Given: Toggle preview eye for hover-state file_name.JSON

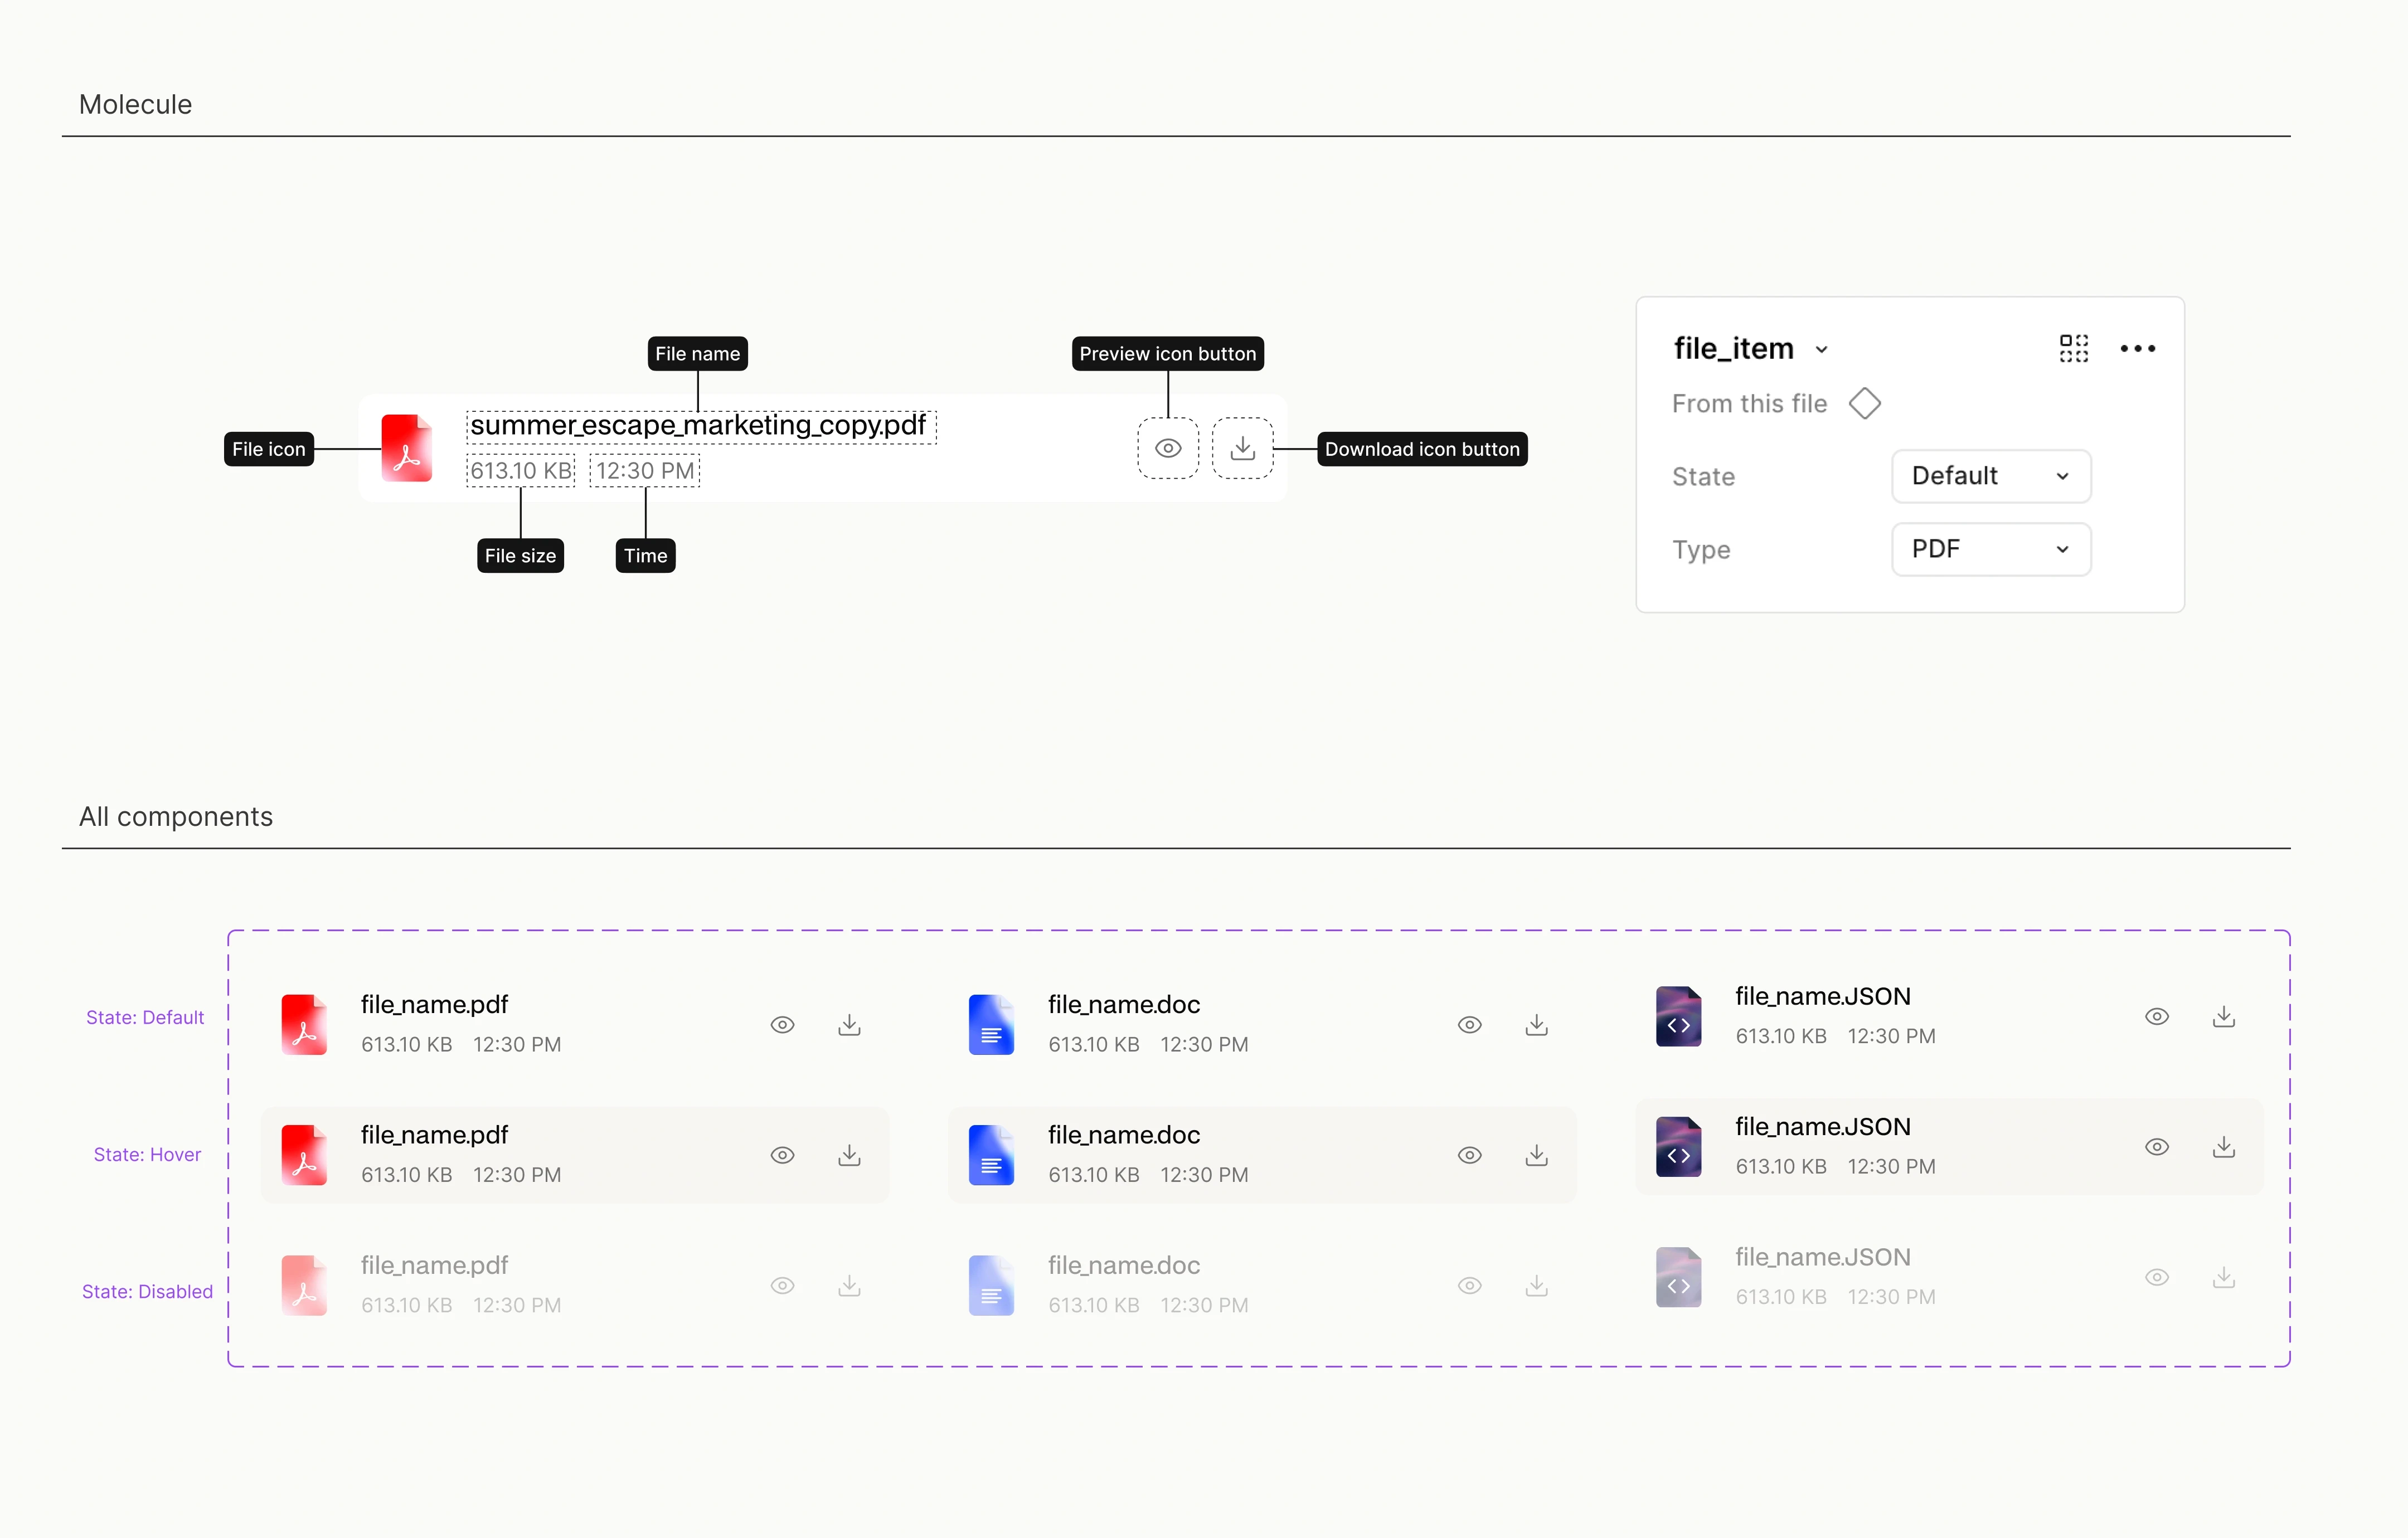Looking at the screenshot, I should tap(2156, 1147).
